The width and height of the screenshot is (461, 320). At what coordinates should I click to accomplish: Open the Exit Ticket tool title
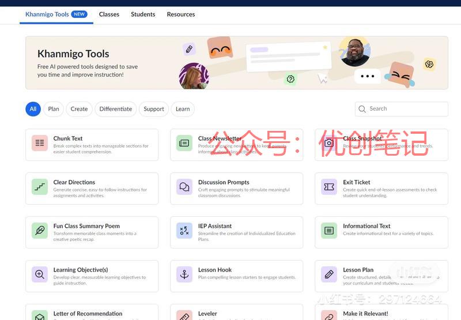point(356,182)
